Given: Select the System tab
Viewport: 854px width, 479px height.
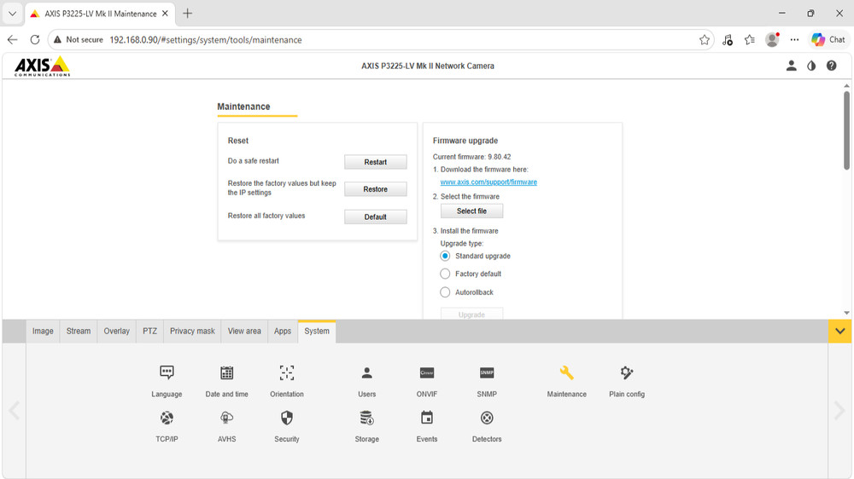Looking at the screenshot, I should tap(317, 331).
